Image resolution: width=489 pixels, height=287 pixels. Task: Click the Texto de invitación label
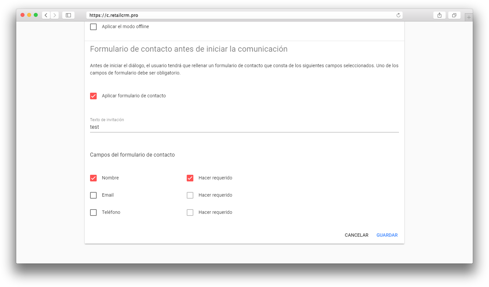pyautogui.click(x=107, y=120)
